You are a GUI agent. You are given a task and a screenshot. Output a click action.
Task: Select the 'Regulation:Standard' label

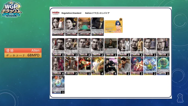click(71, 13)
